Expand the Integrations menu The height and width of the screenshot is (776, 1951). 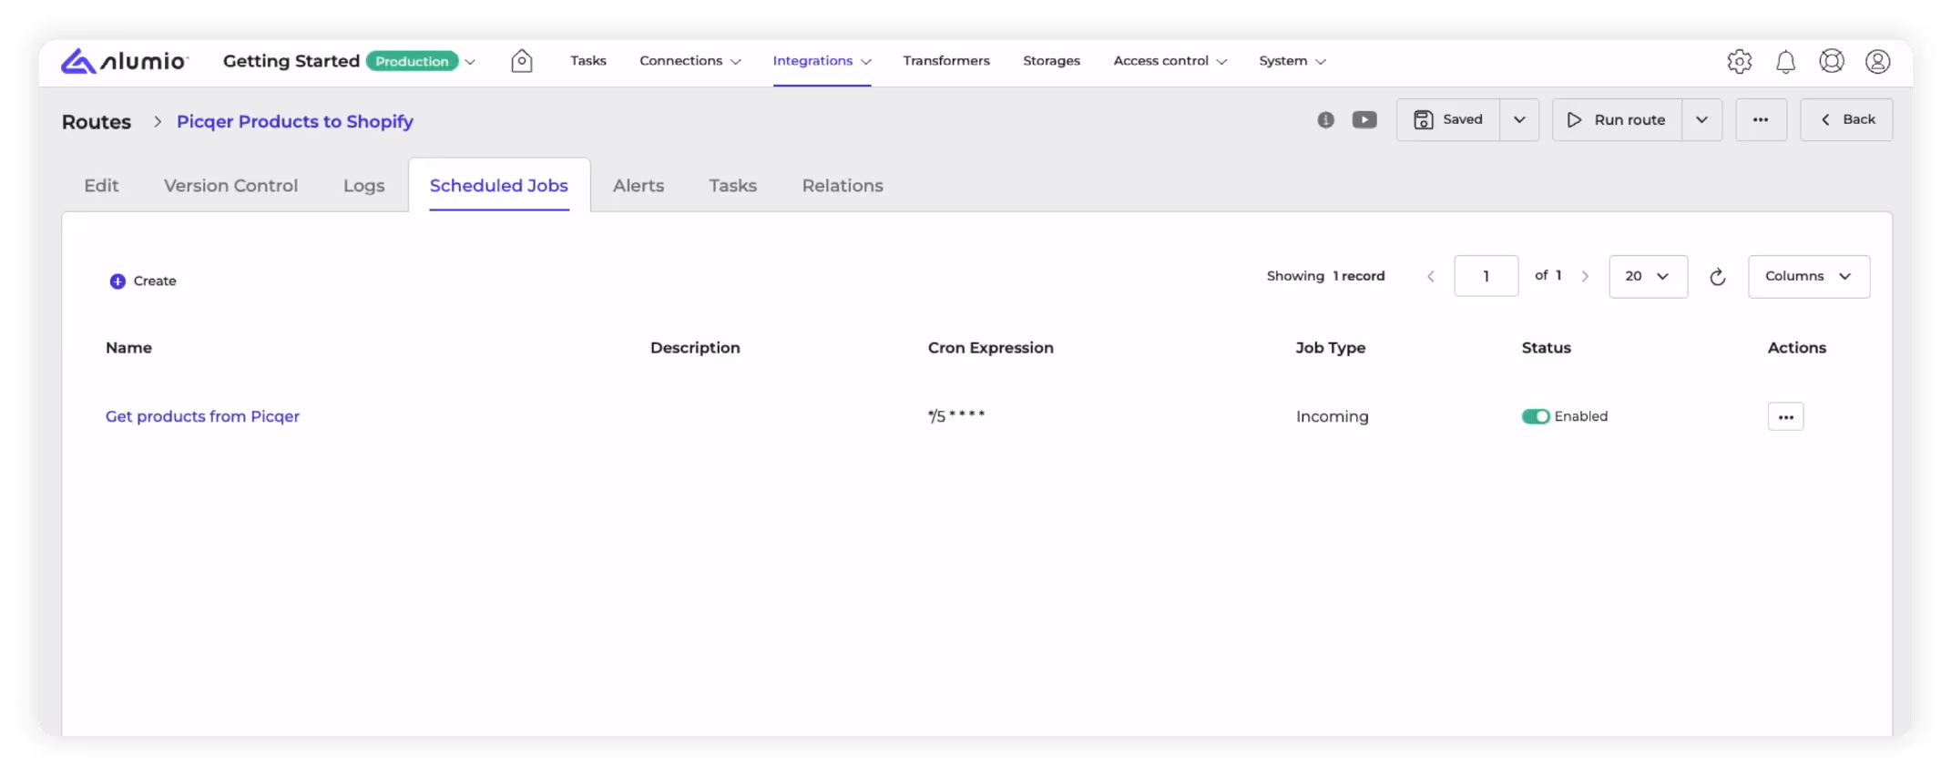click(x=822, y=61)
